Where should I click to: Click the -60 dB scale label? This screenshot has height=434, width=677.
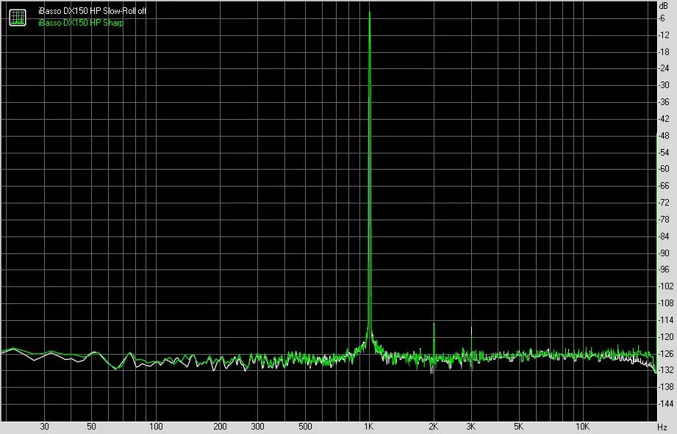point(664,169)
